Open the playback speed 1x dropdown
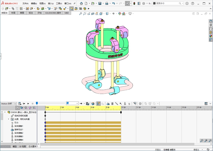Viewport: 213px width, 151px height. (x=72, y=104)
